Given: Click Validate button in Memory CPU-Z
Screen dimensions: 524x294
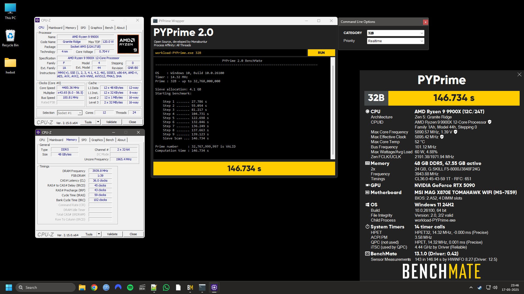Looking at the screenshot, I should point(112,234).
